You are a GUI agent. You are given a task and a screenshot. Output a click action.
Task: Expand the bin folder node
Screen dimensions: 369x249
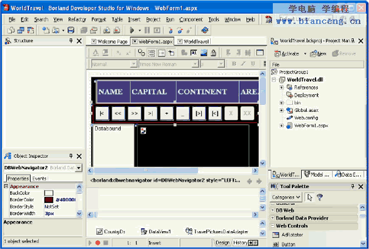pyautogui.click(x=282, y=103)
